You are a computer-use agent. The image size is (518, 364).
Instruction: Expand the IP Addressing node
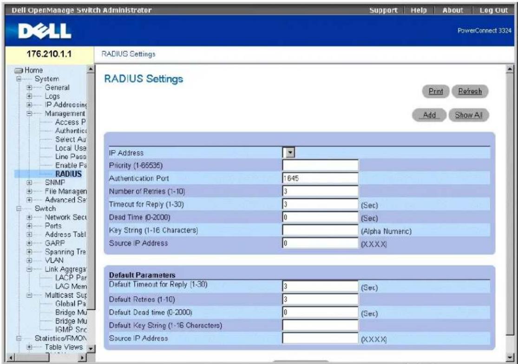click(x=29, y=104)
